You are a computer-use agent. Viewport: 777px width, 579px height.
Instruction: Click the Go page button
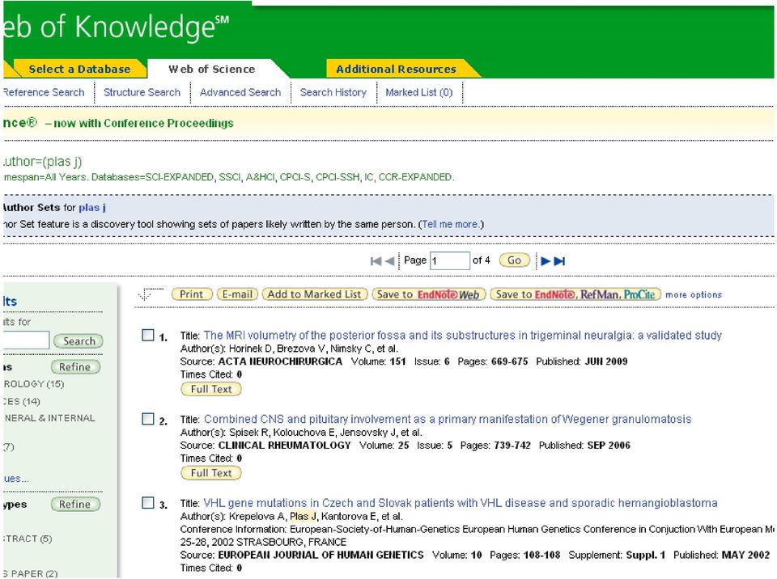[515, 260]
